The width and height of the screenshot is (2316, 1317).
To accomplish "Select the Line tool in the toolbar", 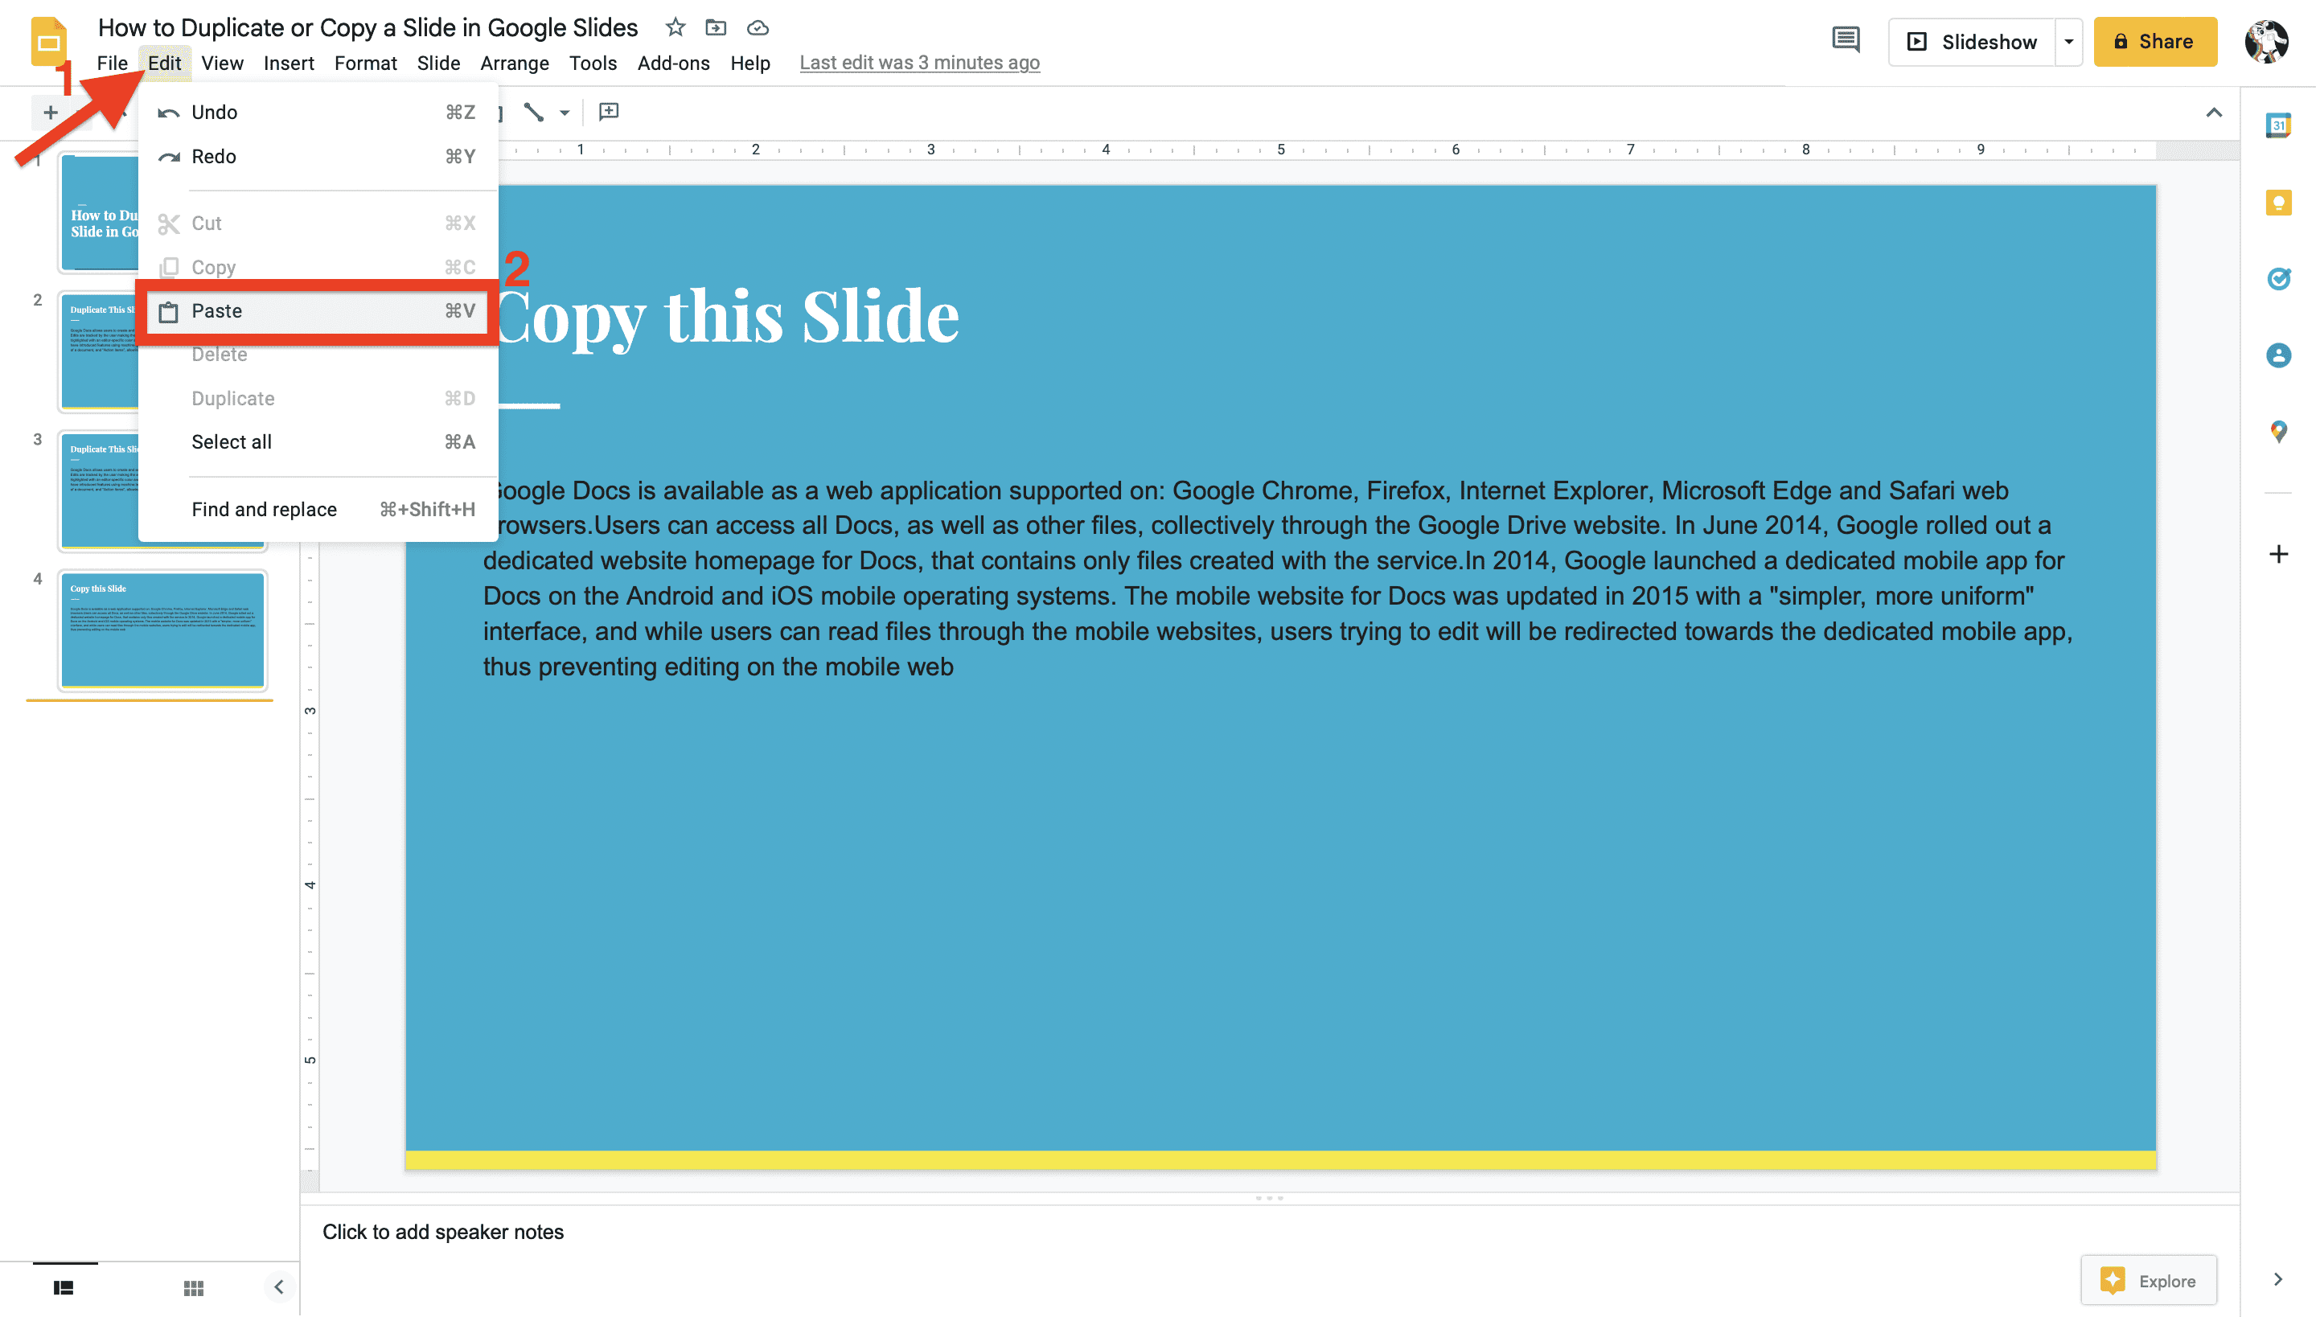I will [534, 113].
